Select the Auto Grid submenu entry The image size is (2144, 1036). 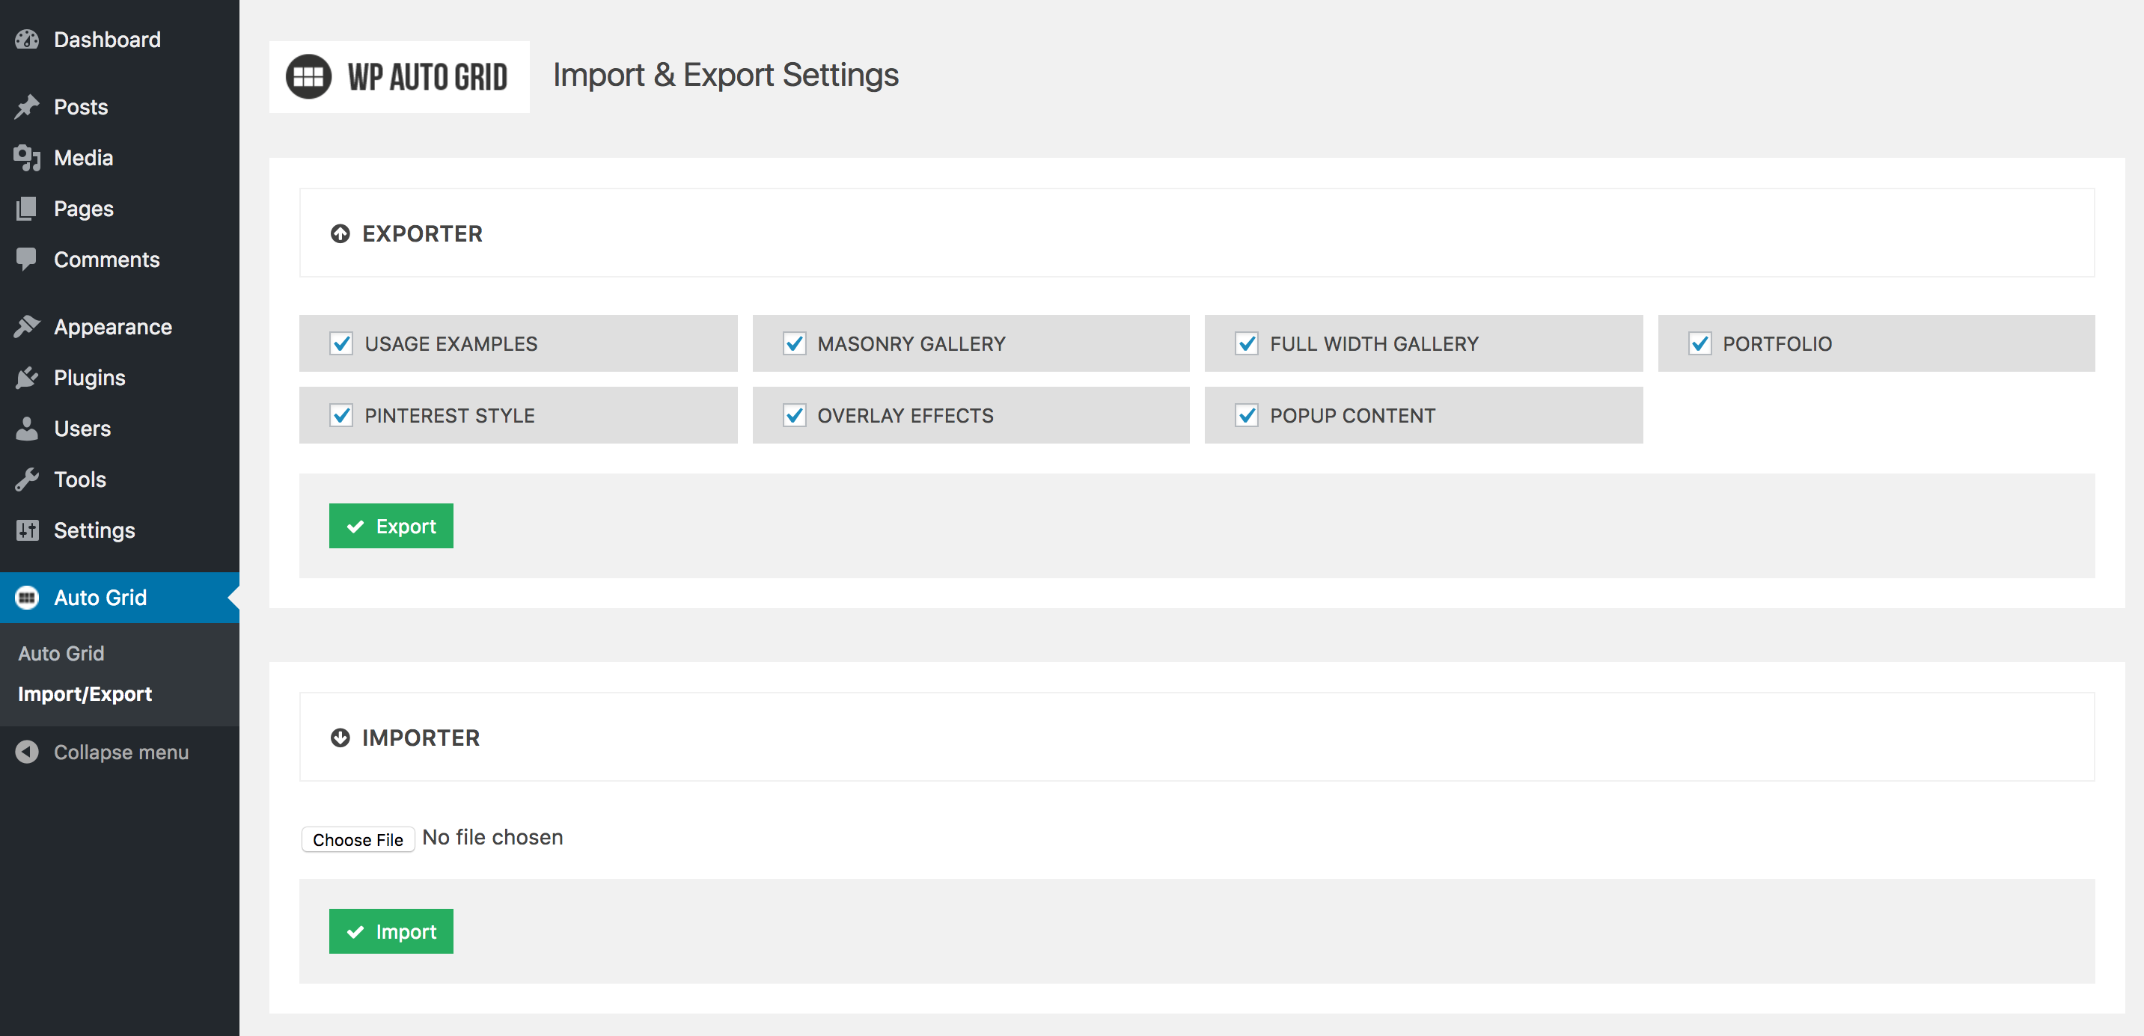(x=61, y=653)
